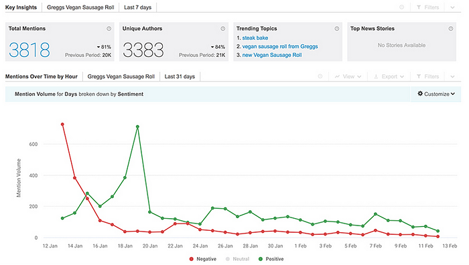Open the View dropdown

pyautogui.click(x=348, y=76)
